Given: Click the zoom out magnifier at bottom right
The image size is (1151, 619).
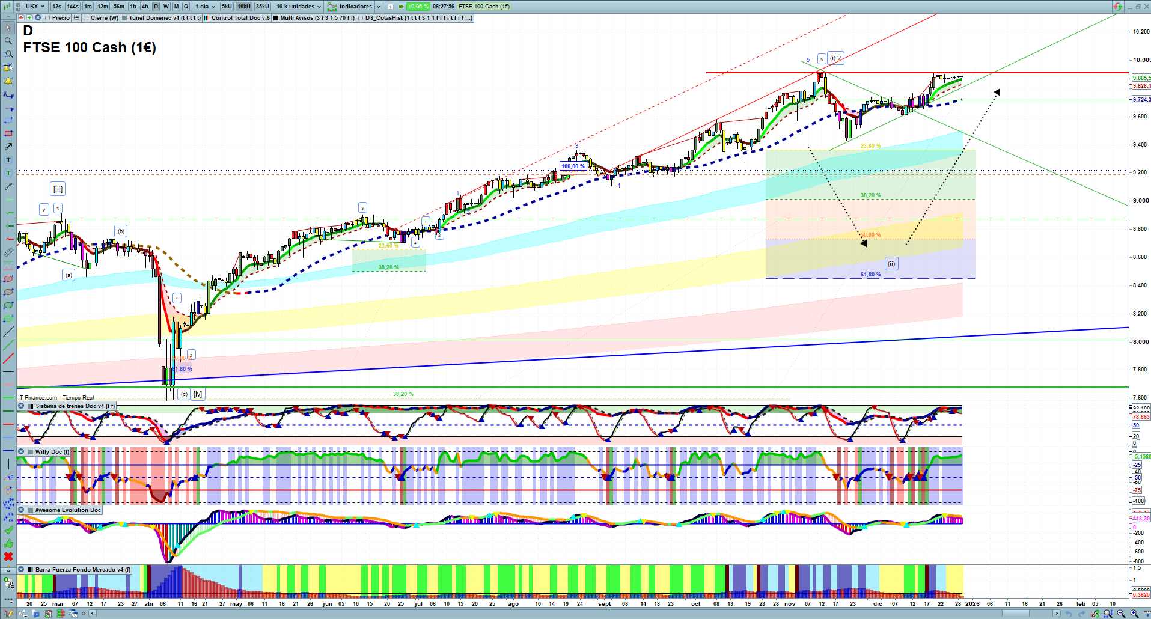Looking at the screenshot, I should [x=1121, y=614].
